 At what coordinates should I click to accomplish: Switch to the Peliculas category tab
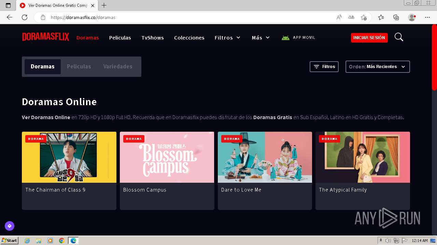tap(79, 67)
